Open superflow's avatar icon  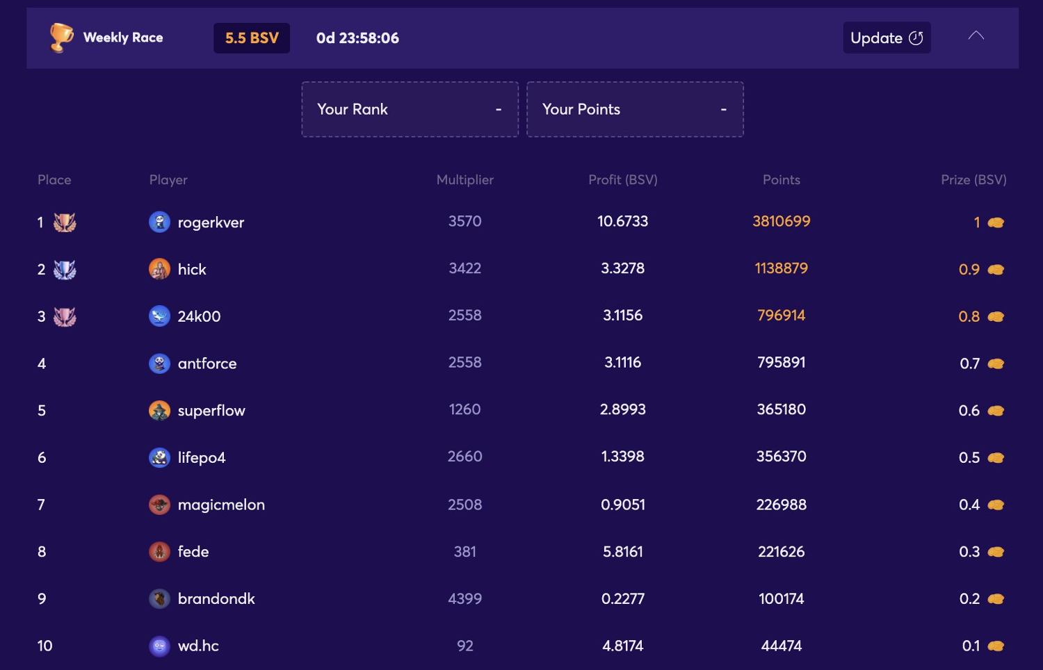159,411
